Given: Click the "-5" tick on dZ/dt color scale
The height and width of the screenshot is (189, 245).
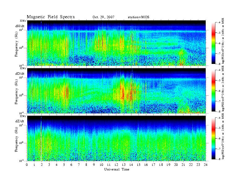Looking at the screenshot, I should (x=219, y=128).
